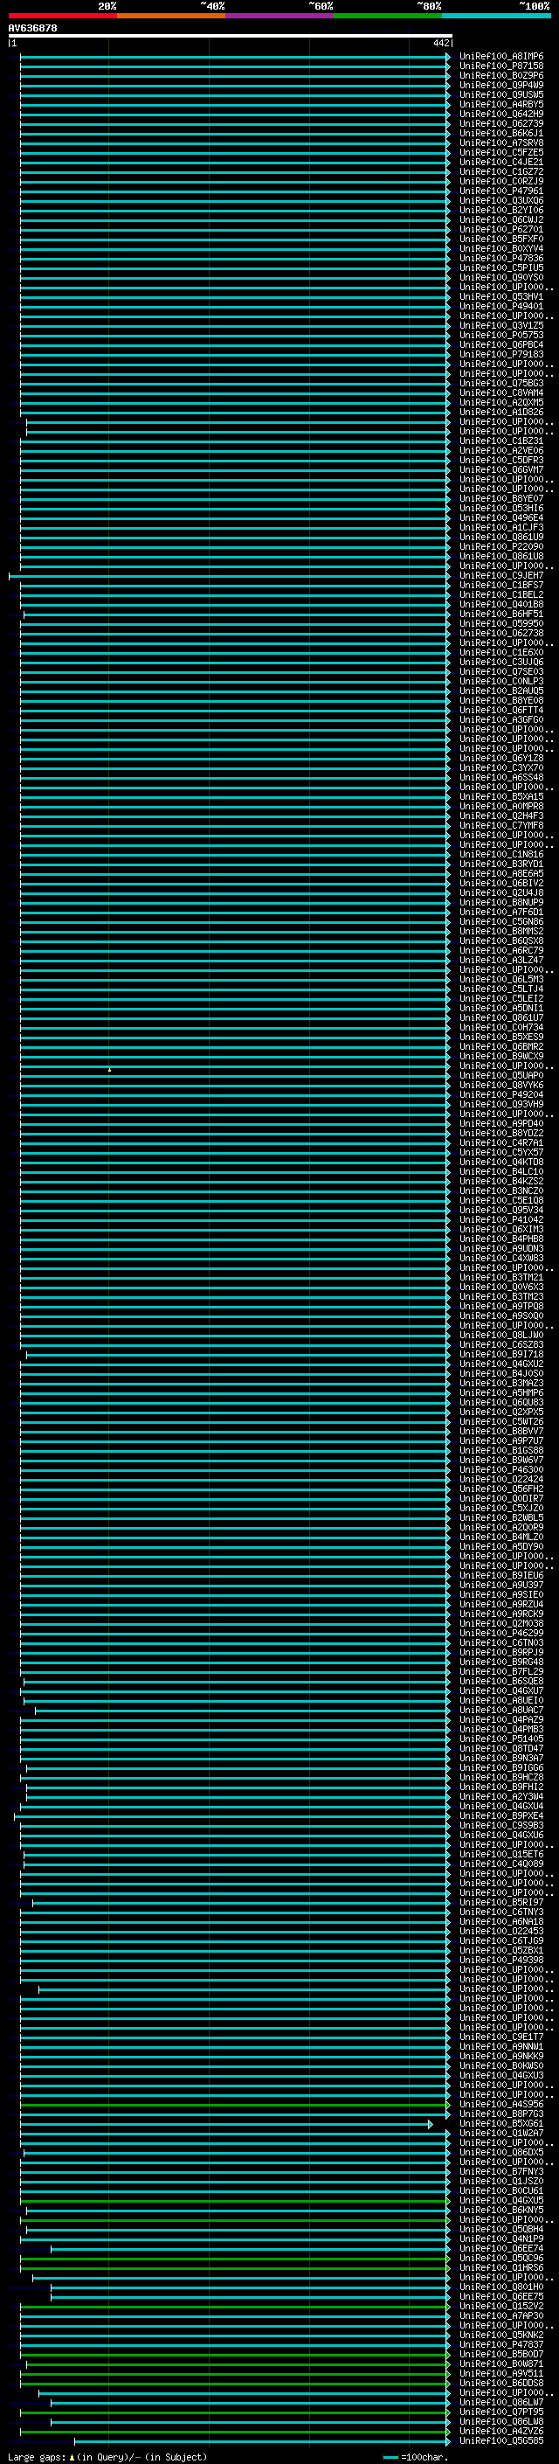Click the cyan ~100% identity legend segment
Image resolution: width=559 pixels, height=2464 pixels.
tap(496, 16)
